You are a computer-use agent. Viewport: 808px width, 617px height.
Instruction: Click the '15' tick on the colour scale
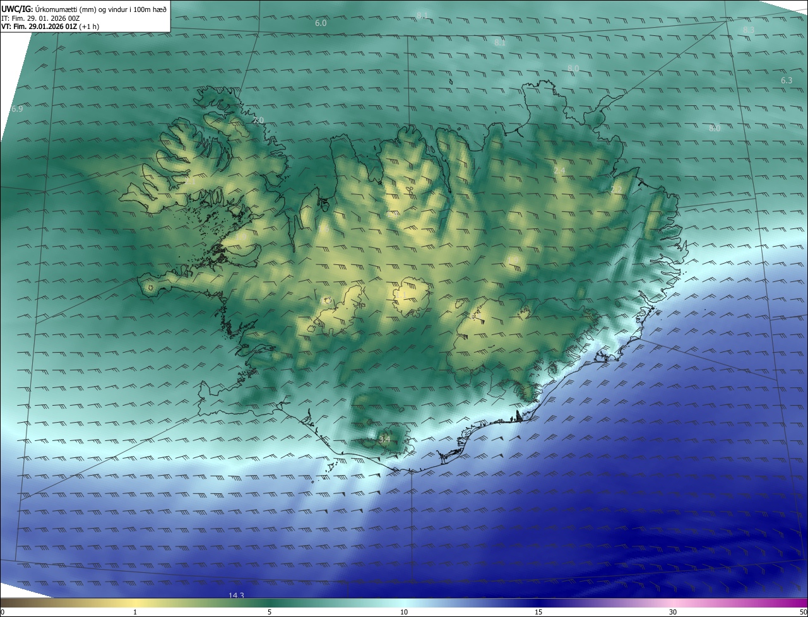tap(538, 612)
